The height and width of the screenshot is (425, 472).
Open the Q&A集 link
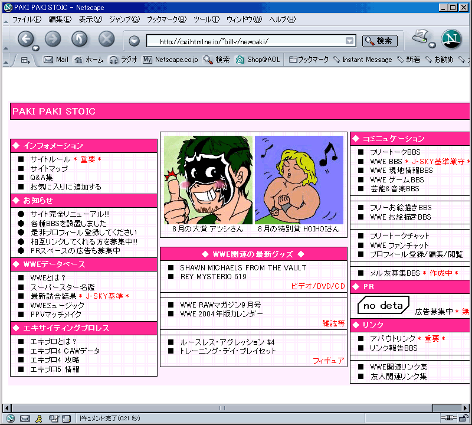[41, 178]
